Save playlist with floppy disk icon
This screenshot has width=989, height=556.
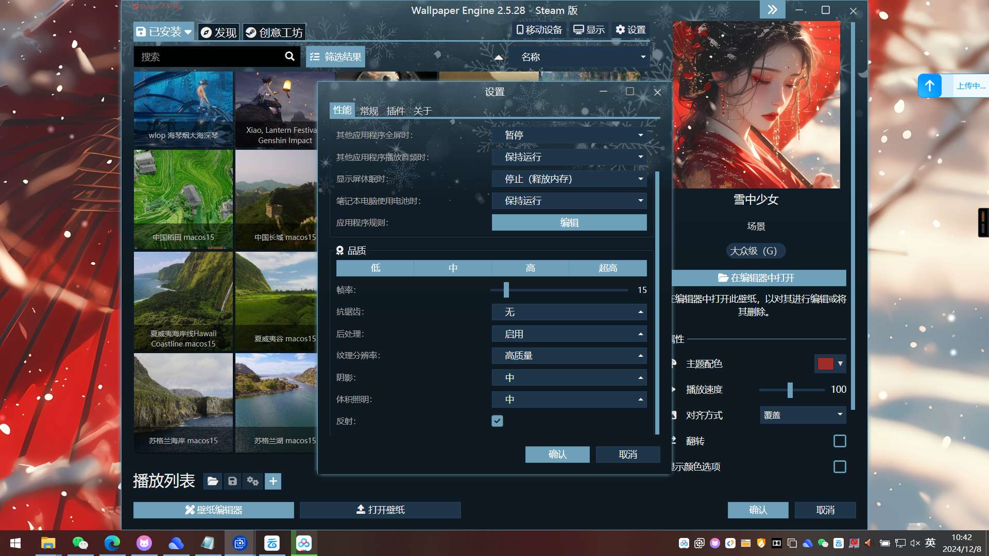[x=232, y=481]
